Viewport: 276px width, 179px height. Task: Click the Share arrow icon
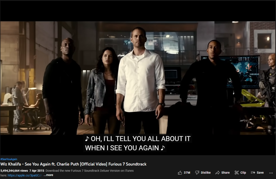[218, 173]
